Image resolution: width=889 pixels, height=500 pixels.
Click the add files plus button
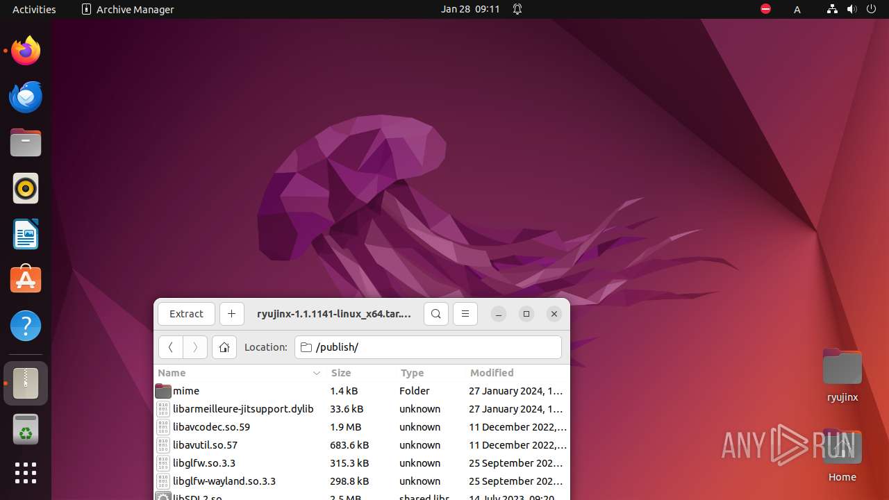[232, 314]
